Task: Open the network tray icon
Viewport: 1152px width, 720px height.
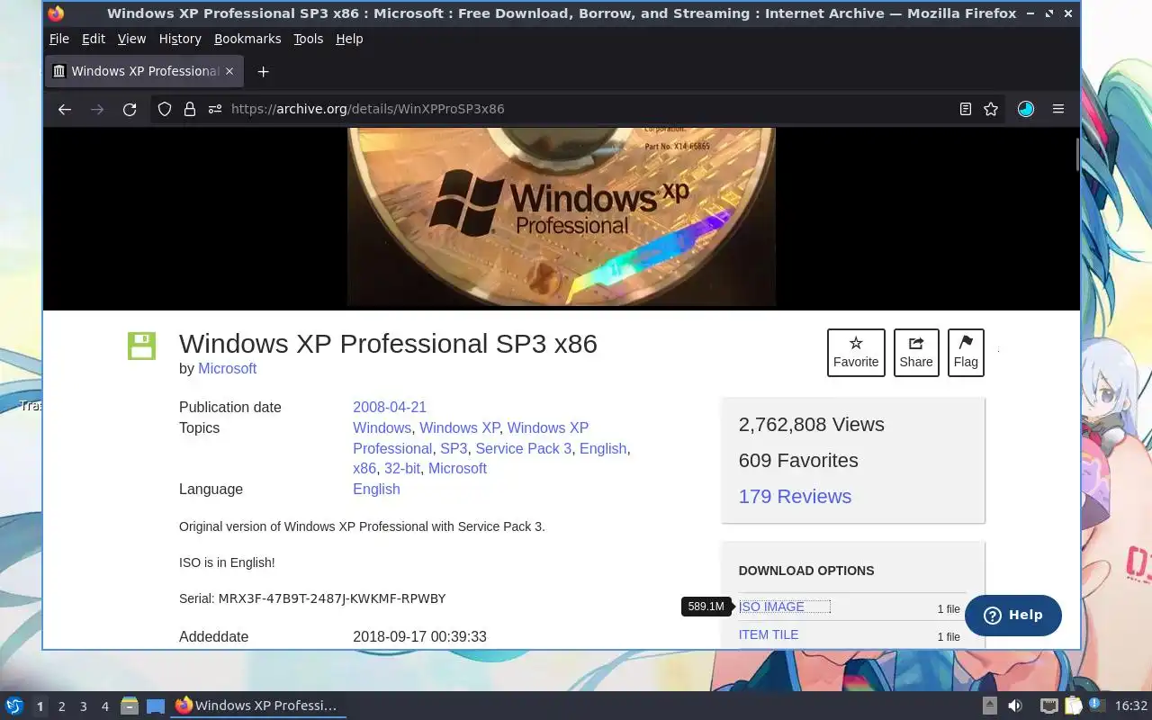Action: [1048, 706]
